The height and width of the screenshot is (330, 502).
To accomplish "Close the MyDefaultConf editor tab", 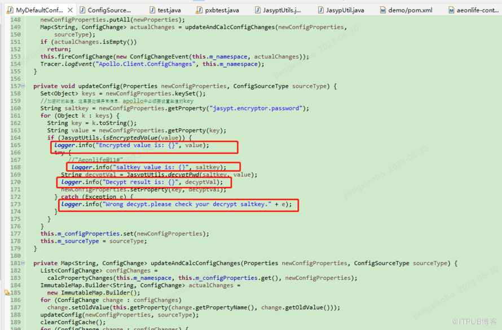I will 70,10.
